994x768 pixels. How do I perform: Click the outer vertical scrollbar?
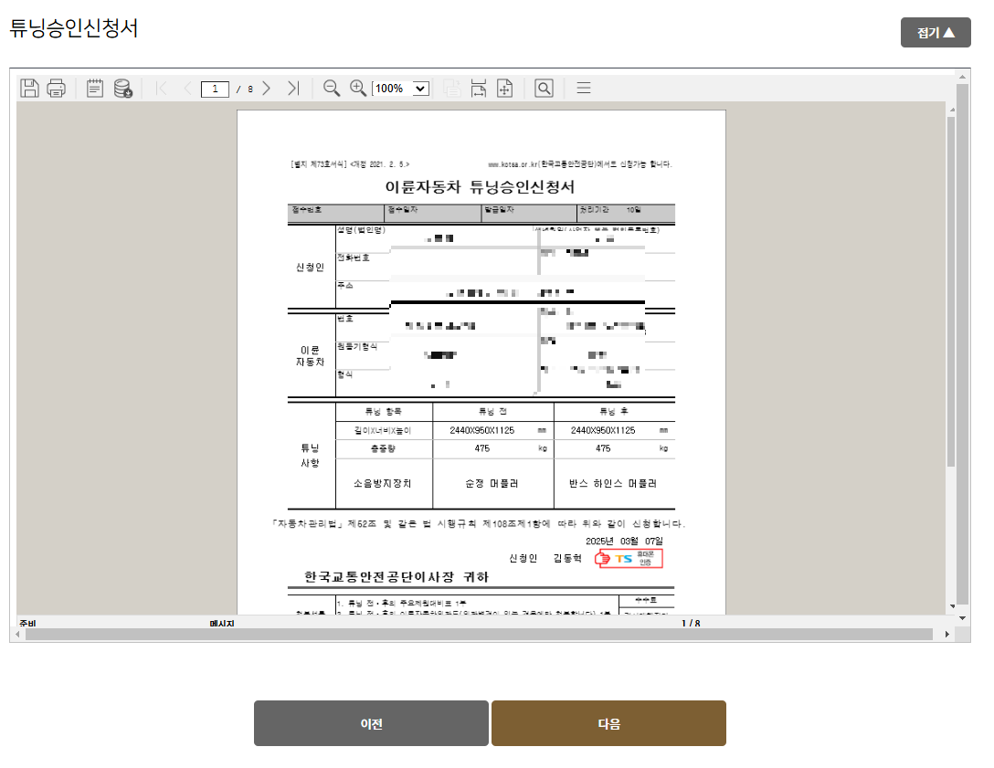coord(962,344)
